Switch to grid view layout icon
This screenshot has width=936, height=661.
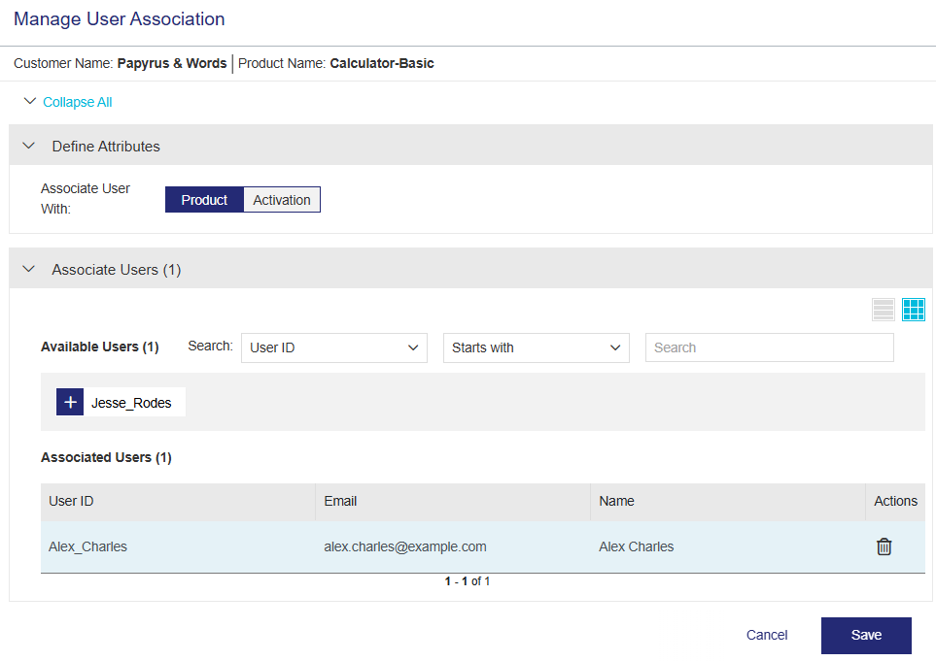coord(913,310)
